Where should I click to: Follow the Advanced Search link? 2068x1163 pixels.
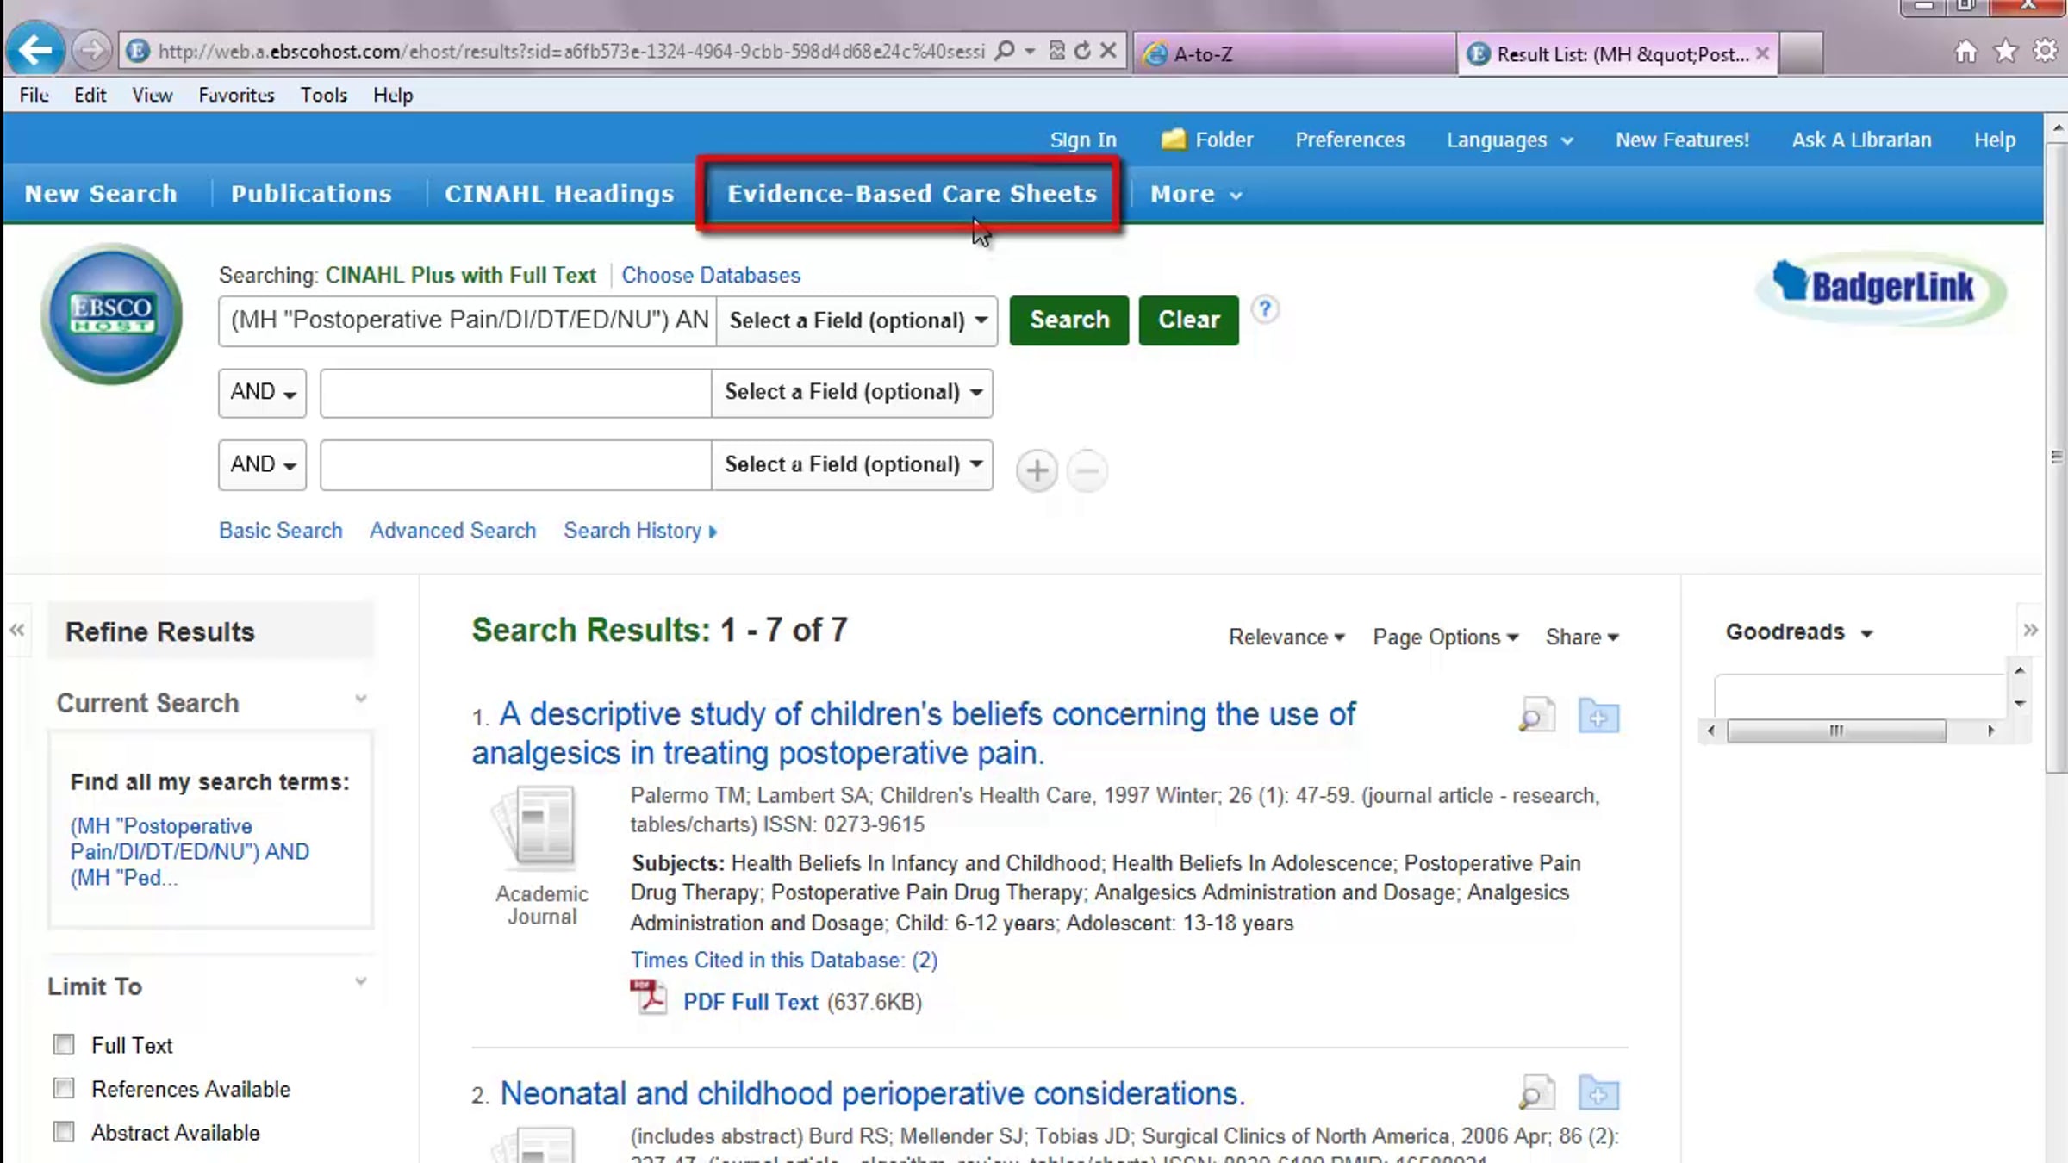pos(452,530)
